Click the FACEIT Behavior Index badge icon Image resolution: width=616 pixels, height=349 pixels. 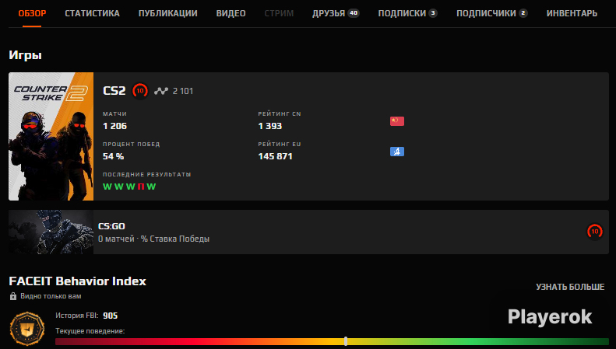pos(27,329)
